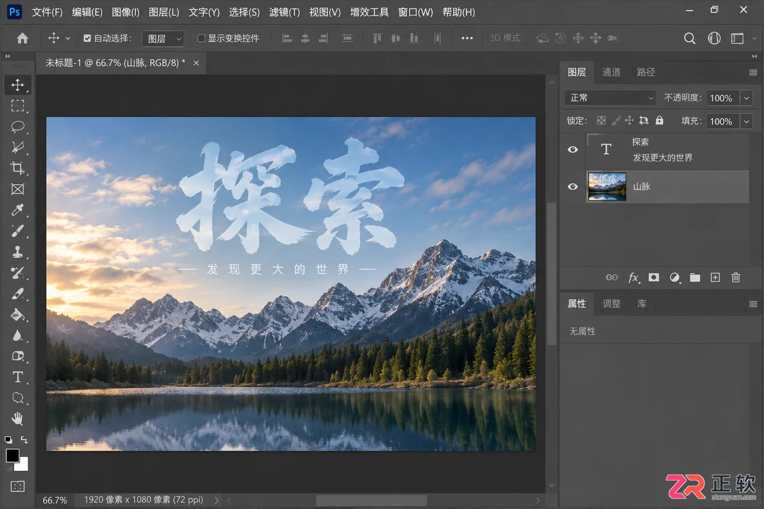Expand the 填充 fill dropdown arrow

coord(746,121)
